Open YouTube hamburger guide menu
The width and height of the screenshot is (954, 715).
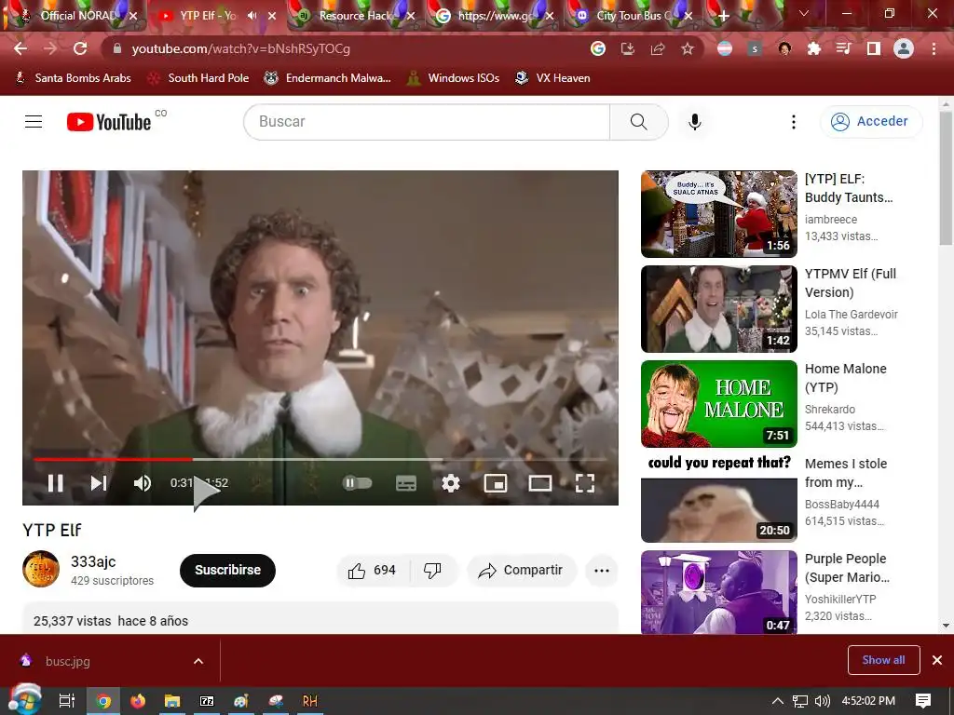[34, 122]
